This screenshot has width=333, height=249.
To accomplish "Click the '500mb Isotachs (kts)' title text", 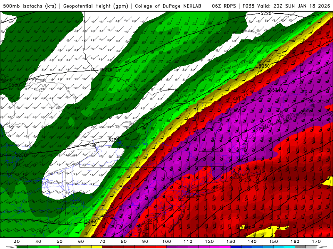I will (x=30, y=6).
